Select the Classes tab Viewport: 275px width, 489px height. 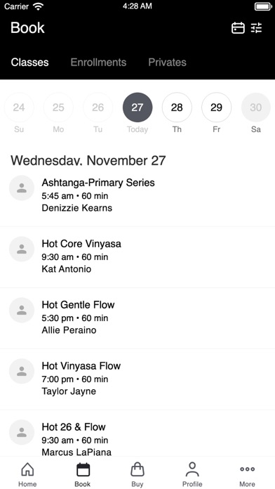point(30,63)
